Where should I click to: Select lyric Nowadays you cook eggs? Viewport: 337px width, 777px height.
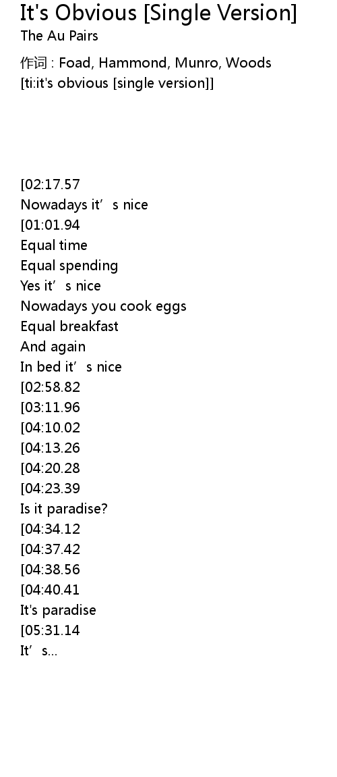[x=103, y=306]
